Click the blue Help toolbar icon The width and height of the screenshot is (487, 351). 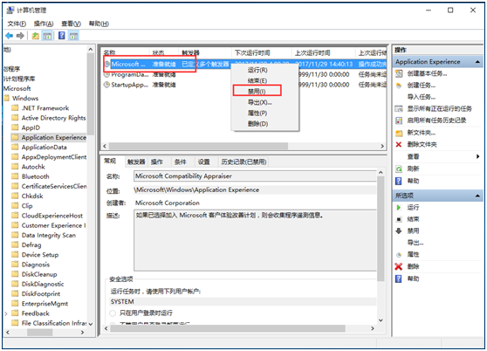(x=62, y=36)
